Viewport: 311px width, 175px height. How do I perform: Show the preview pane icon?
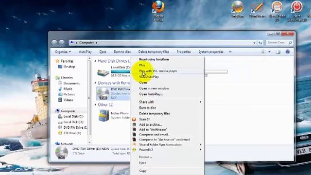[x=278, y=52]
